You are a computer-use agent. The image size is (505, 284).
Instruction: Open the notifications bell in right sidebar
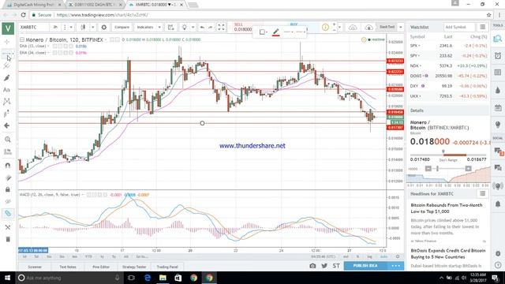pyautogui.click(x=498, y=204)
